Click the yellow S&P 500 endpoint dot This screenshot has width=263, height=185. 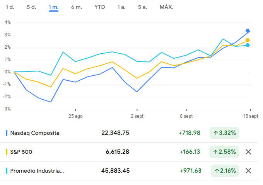pyautogui.click(x=248, y=40)
